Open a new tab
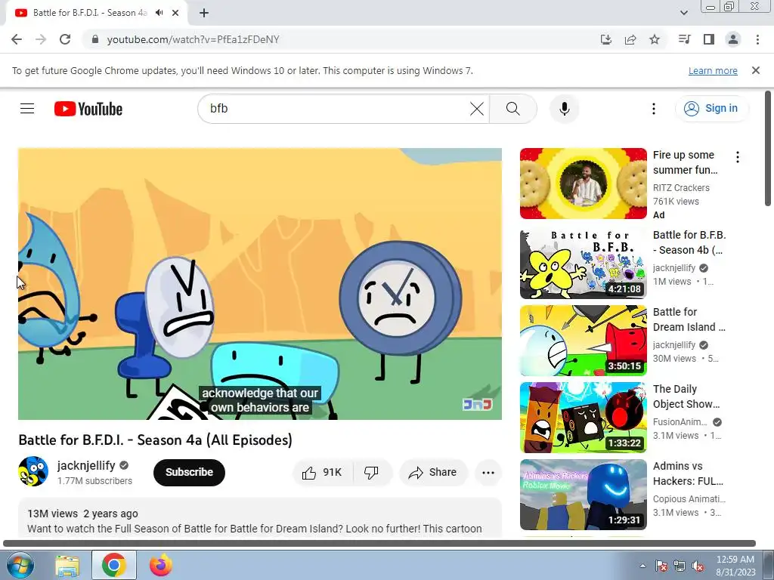Viewport: 774px width, 580px height. click(204, 13)
